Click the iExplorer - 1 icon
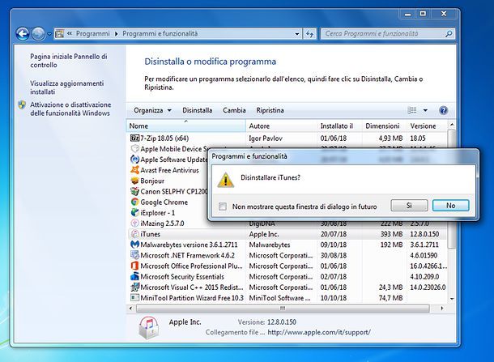 coord(134,213)
